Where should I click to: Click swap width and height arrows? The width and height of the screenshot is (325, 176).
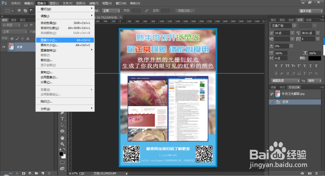tap(147, 11)
